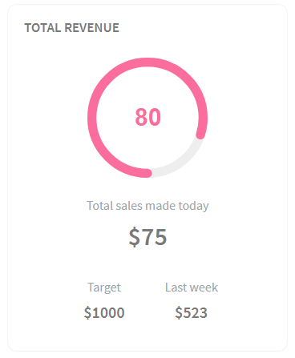The width and height of the screenshot is (295, 358).
Task: Click the pink arc's bottom rounded end
Action: point(147,173)
